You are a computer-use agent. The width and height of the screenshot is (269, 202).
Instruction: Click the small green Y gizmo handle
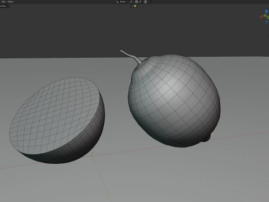click(265, 16)
